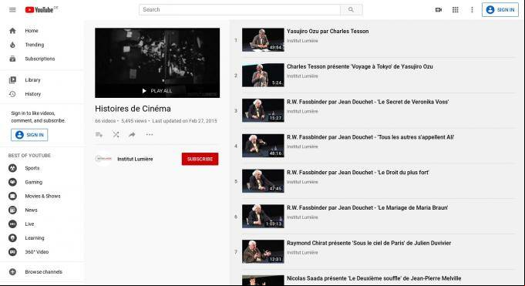525x286 pixels.
Task: Open Raymond Chirat présente 'Sous le ciel de Paris' video
Action: [x=369, y=243]
